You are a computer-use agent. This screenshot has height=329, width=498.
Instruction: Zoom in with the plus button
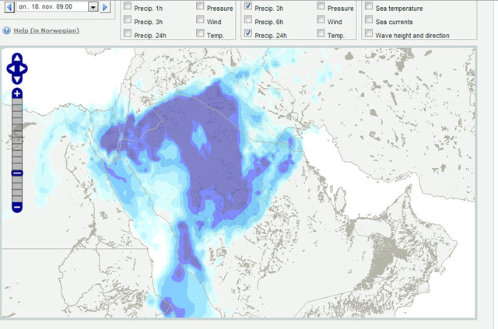click(17, 93)
